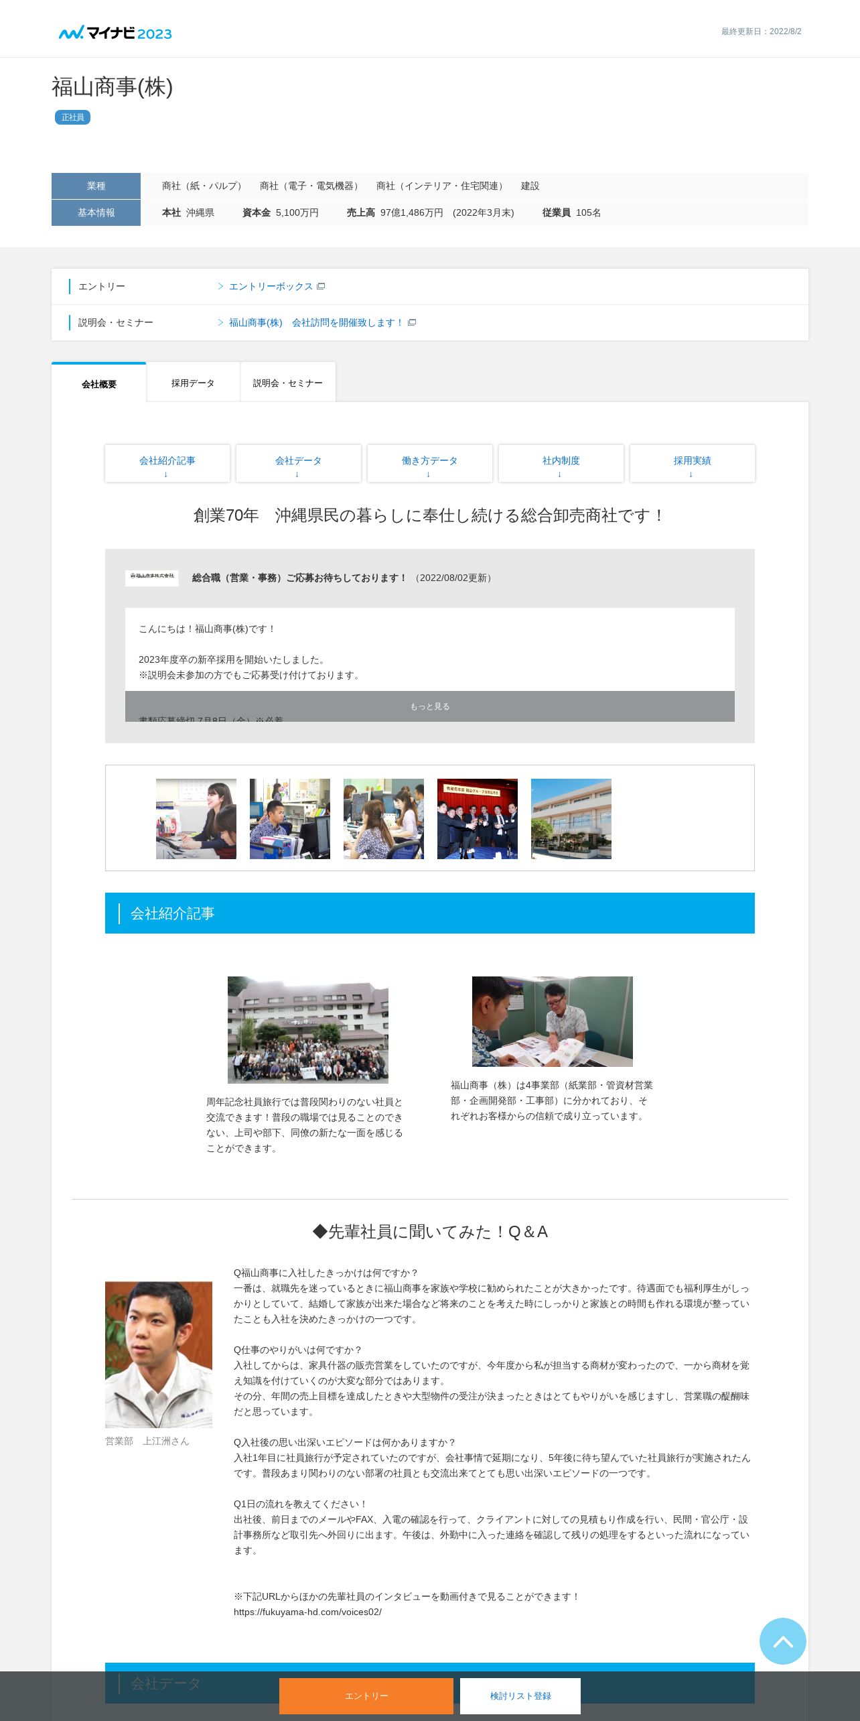Click the 正社員 badge

click(72, 117)
